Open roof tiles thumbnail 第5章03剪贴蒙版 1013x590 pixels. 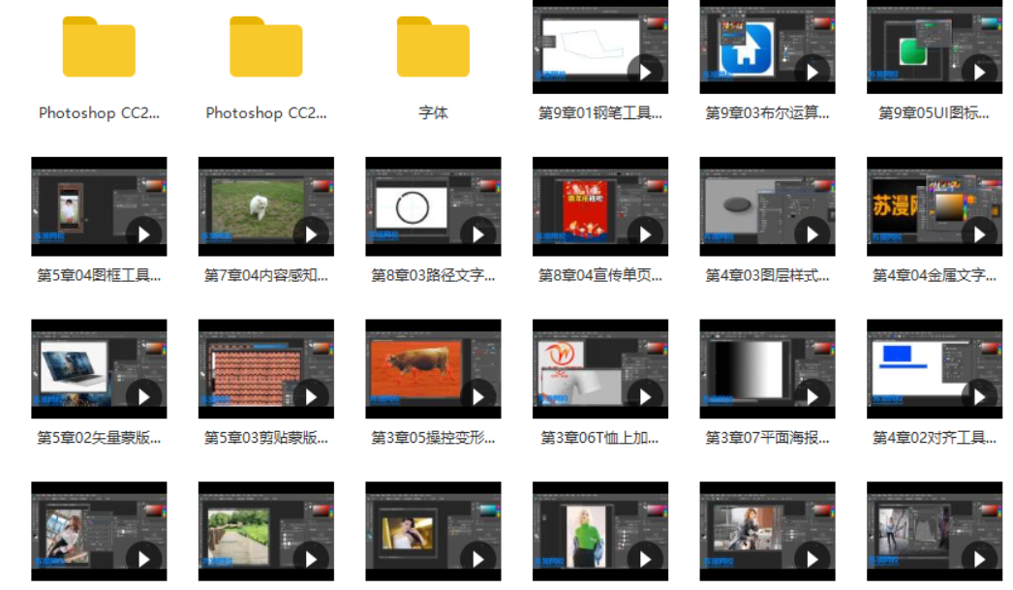(266, 368)
